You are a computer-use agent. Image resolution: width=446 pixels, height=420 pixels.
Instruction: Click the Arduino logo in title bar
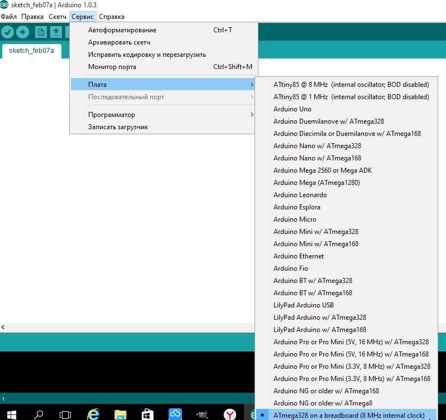4,4
